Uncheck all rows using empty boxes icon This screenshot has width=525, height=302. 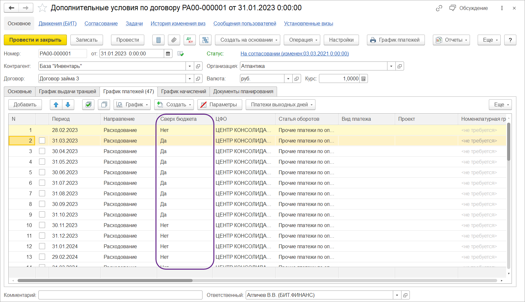pyautogui.click(x=104, y=105)
